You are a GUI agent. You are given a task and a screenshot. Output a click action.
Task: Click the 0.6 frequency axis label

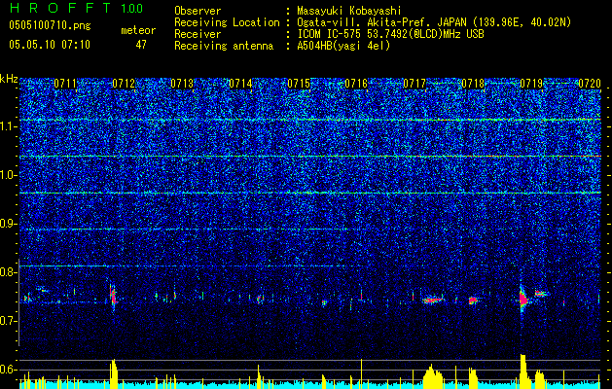coord(9,370)
